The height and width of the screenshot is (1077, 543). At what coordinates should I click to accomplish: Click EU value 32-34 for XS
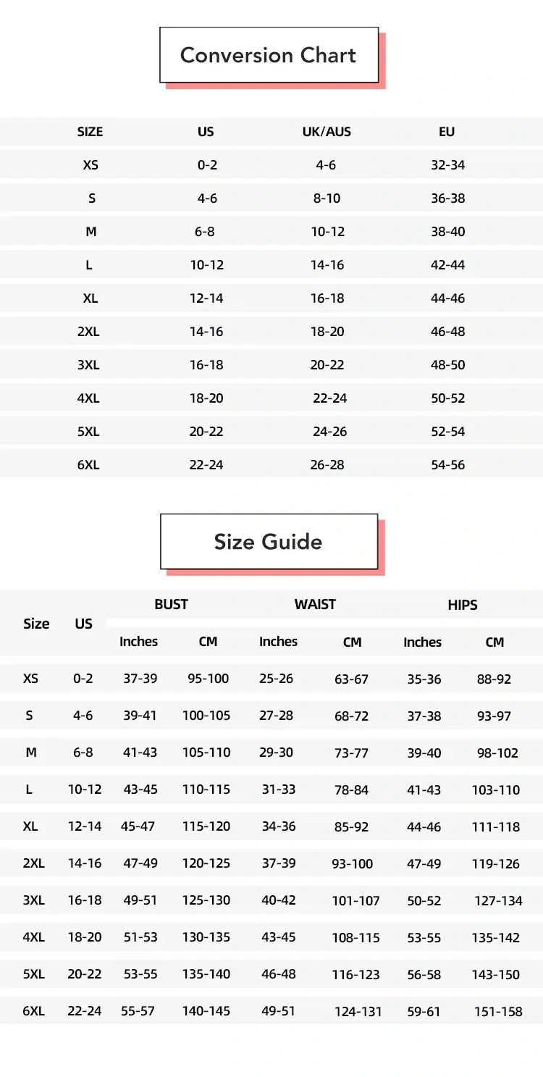click(x=447, y=165)
